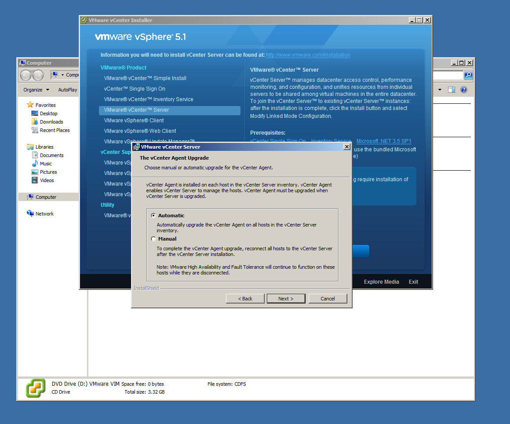Open the Music library icon
Viewport: 510px width, 424px height.
click(35, 164)
